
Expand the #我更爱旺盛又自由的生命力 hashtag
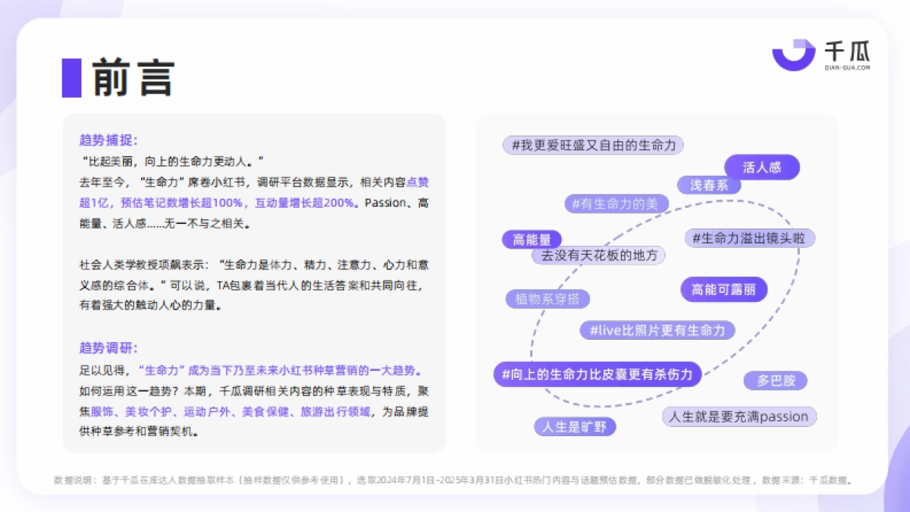[x=593, y=145]
